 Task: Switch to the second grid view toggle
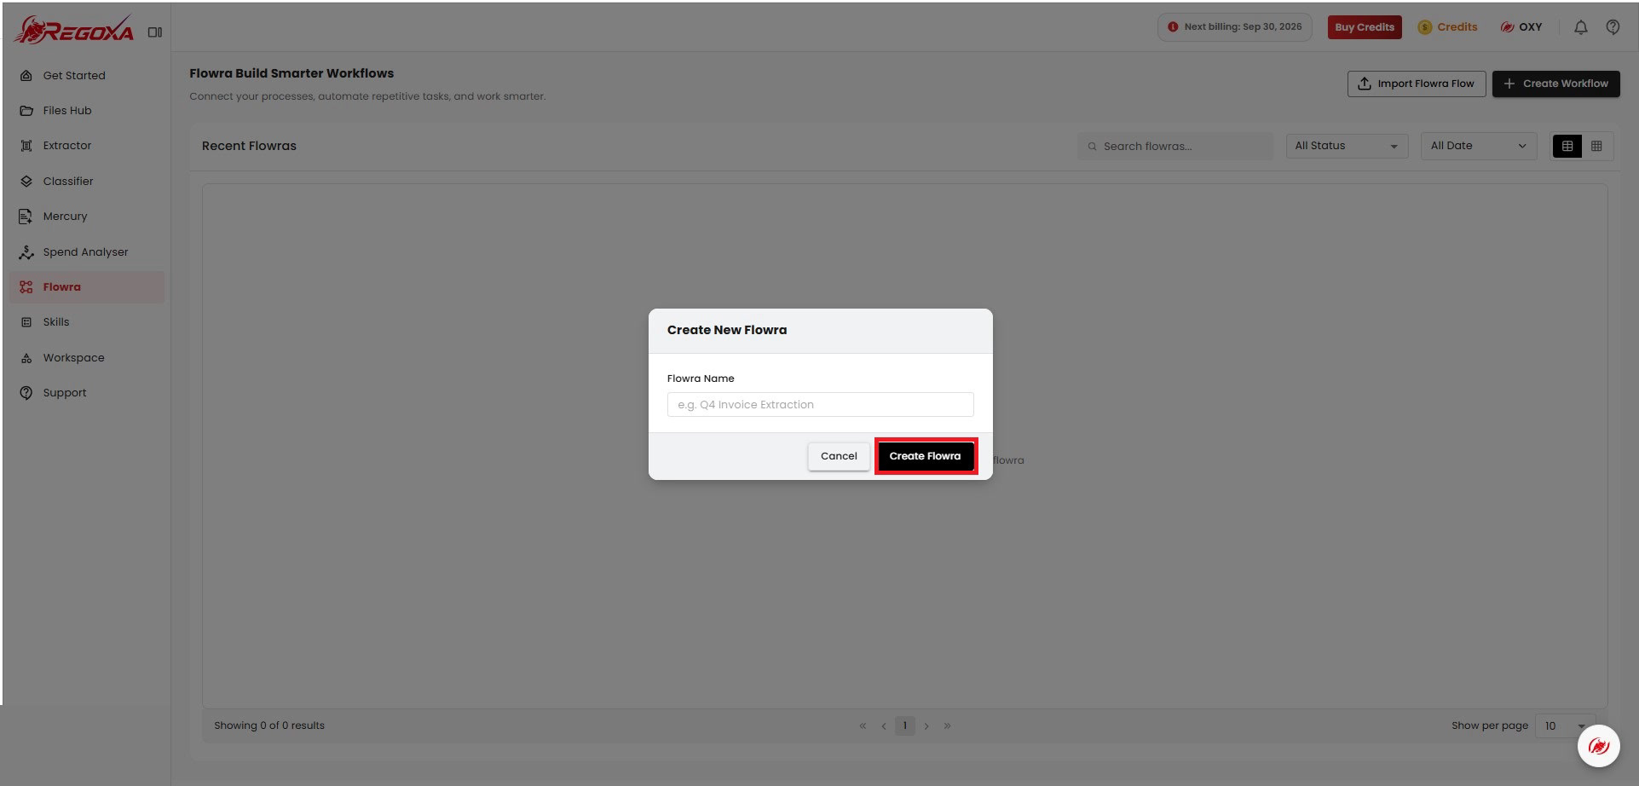point(1596,147)
